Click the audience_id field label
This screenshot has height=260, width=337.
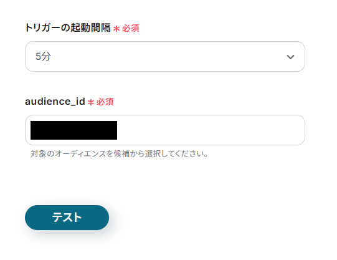point(55,102)
